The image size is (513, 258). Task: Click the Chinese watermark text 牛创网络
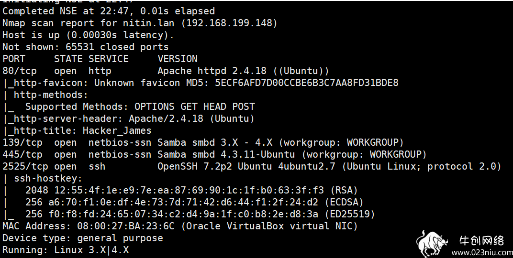(481, 241)
